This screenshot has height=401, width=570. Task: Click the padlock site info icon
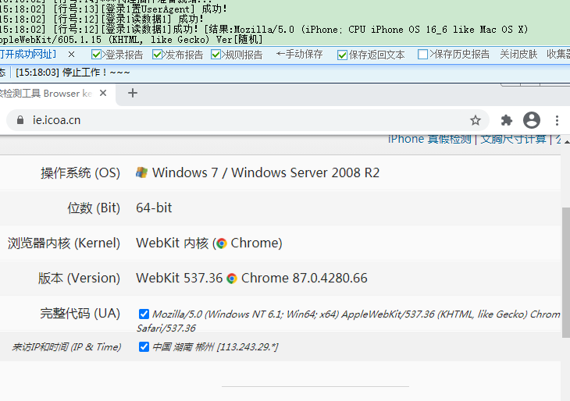tap(20, 120)
